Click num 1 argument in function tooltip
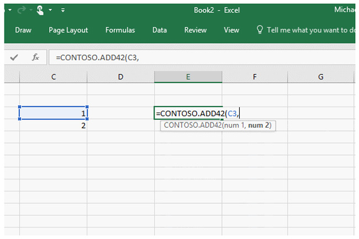The width and height of the screenshot is (359, 239). [x=234, y=125]
